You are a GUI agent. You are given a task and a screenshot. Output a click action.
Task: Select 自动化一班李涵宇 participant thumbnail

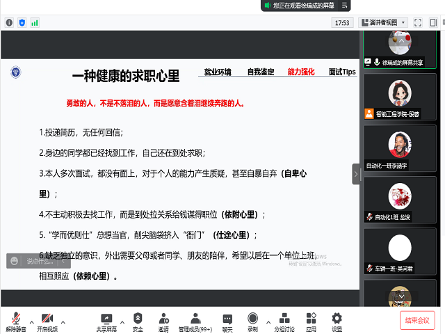pyautogui.click(x=400, y=150)
